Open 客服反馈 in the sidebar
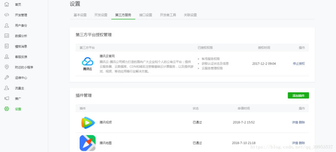Screen dimensions: 336x152 pyautogui.click(x=21, y=57)
